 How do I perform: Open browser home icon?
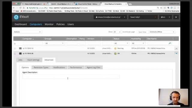(24, 8)
